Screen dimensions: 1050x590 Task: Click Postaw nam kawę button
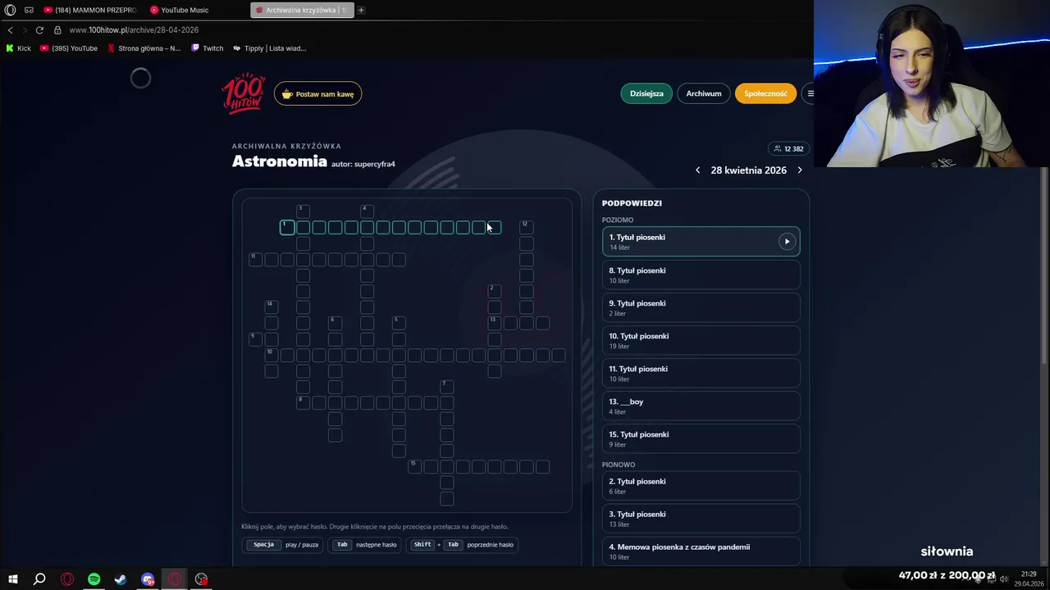tap(318, 93)
